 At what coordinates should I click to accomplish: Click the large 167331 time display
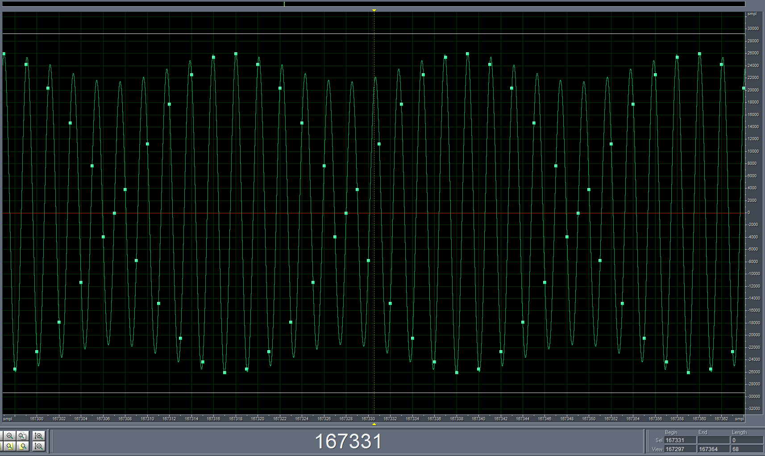(x=348, y=441)
